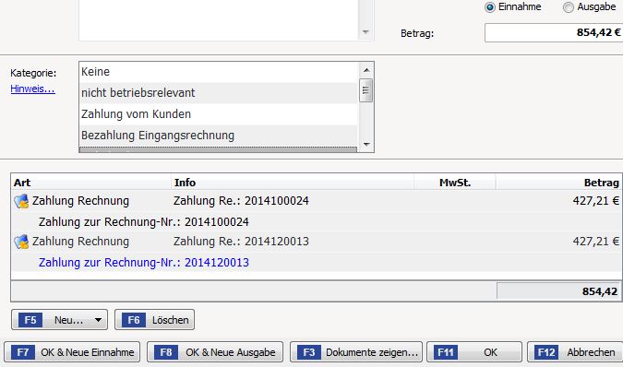The image size is (623, 367).
Task: Click the Betrag column header
Action: (558, 183)
